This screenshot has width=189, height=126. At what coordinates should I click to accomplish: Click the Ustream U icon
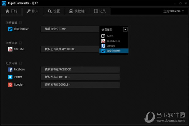(x=103, y=46)
